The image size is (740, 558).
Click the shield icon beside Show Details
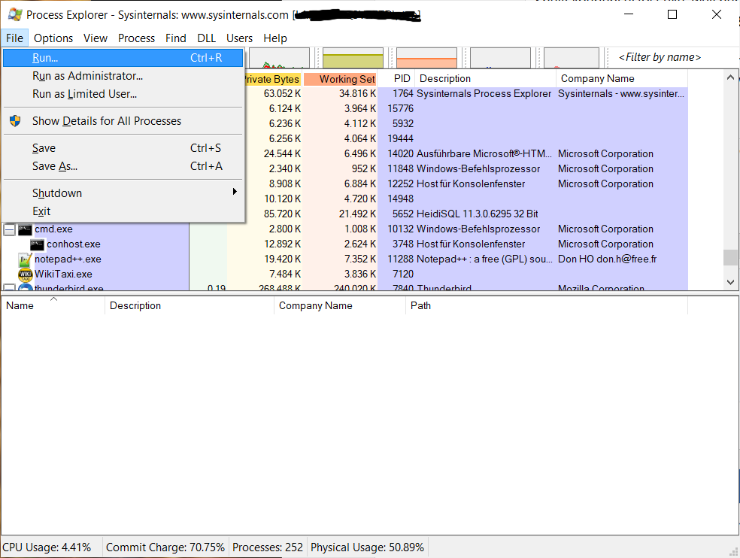click(x=15, y=121)
